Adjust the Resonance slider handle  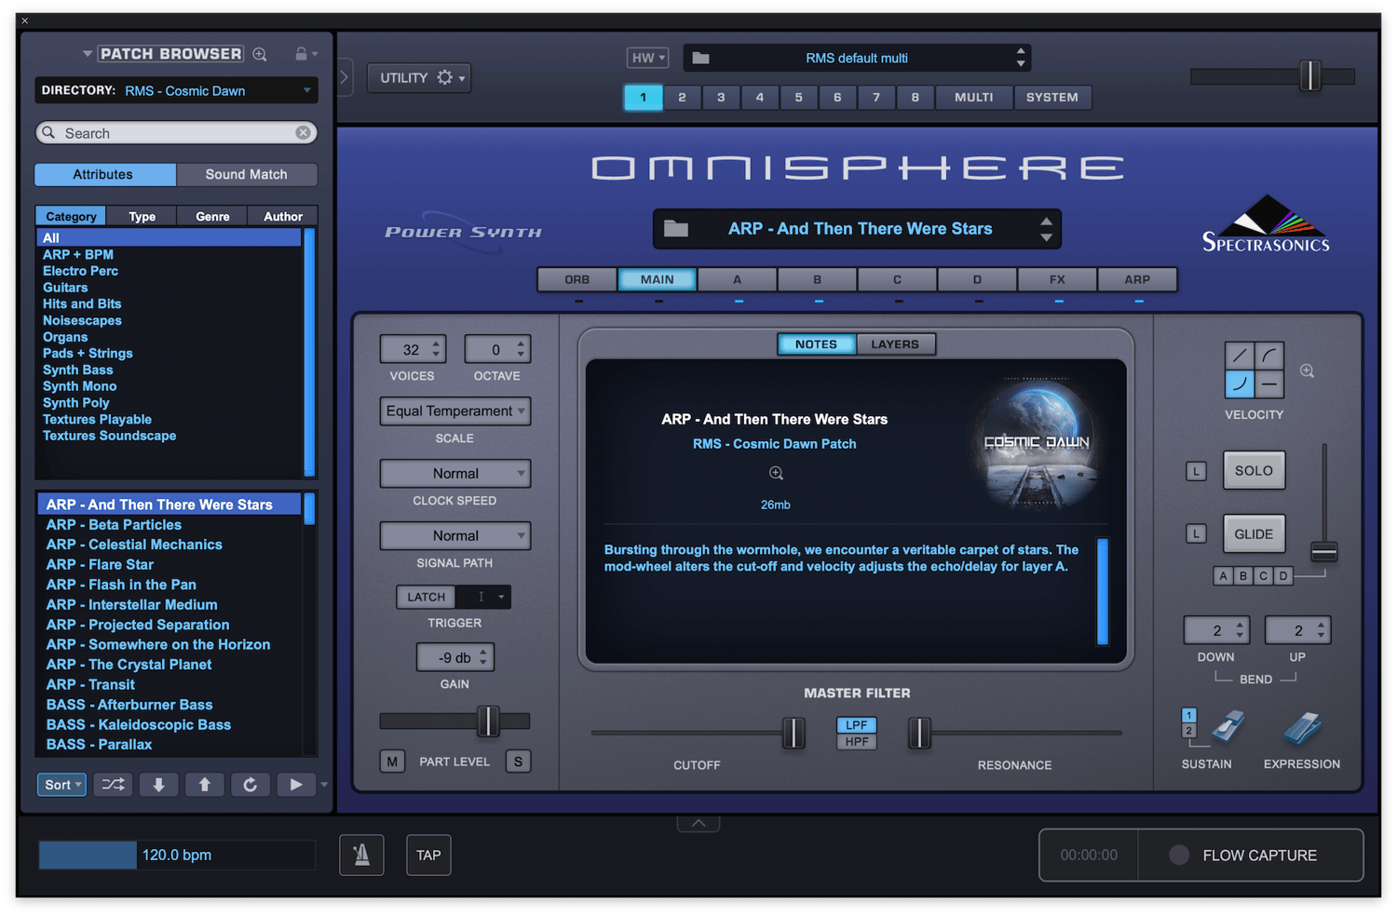[x=919, y=733]
